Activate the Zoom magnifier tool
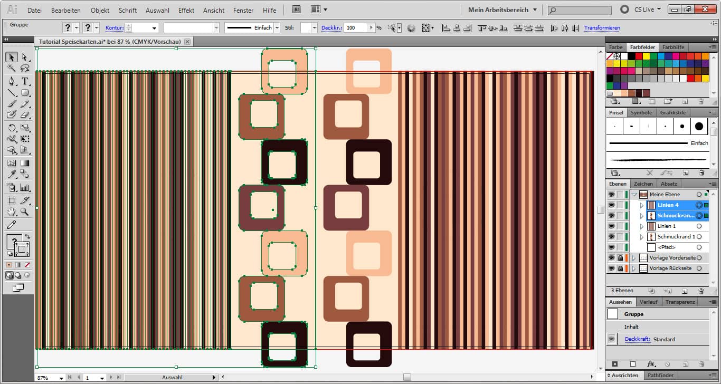Image resolution: width=721 pixels, height=384 pixels. 25,212
